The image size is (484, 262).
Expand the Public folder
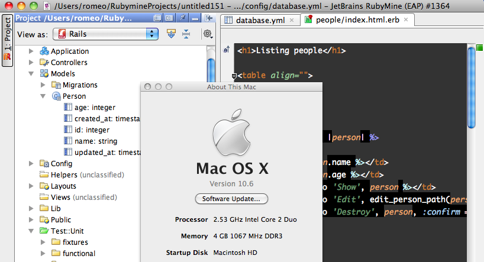[x=31, y=220]
